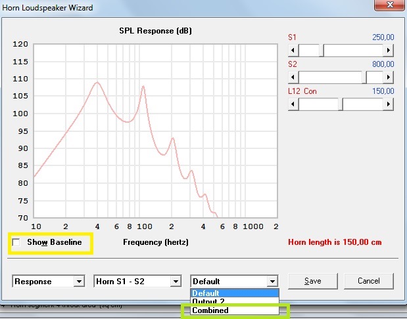Click the Horn length is 150,00 cm text
Image resolution: width=407 pixels, height=319 pixels.
(335, 242)
